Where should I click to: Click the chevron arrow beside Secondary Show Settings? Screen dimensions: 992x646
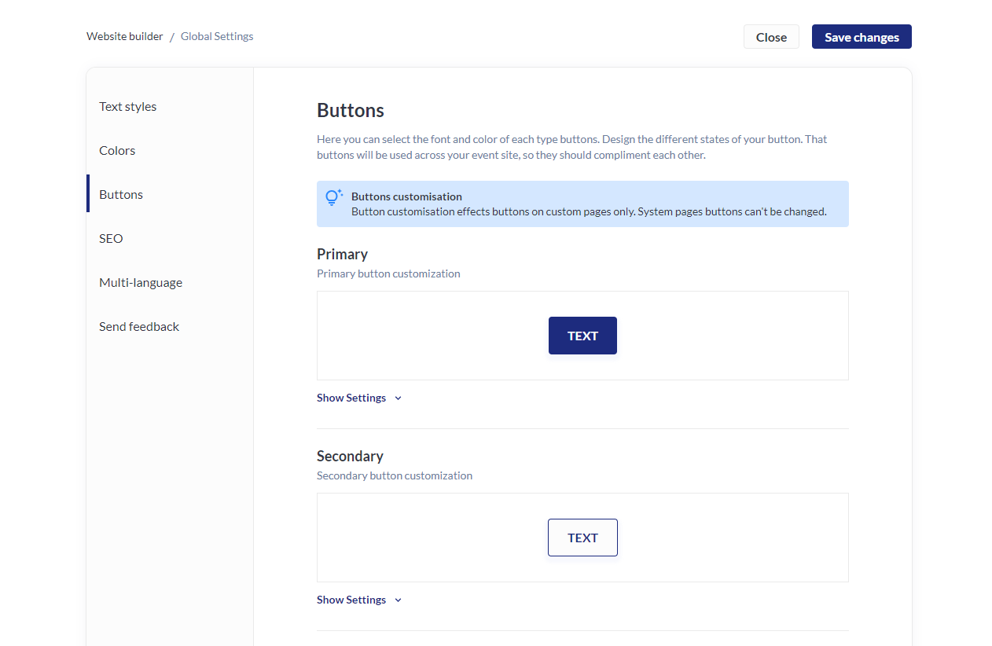(x=398, y=600)
